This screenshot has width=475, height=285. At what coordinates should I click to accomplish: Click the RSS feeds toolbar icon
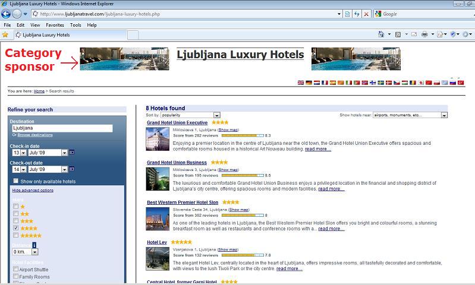398,34
